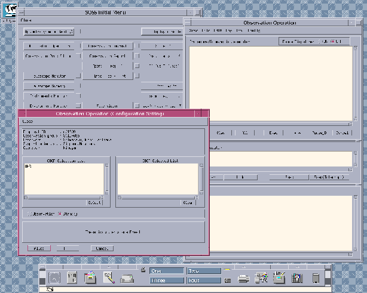Launch the Style Manager icon

(x=261, y=278)
